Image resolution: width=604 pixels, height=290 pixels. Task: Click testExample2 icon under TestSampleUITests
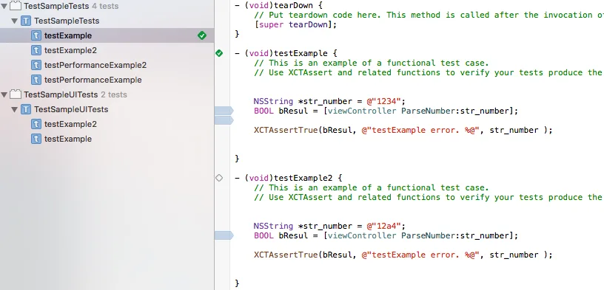coord(36,124)
